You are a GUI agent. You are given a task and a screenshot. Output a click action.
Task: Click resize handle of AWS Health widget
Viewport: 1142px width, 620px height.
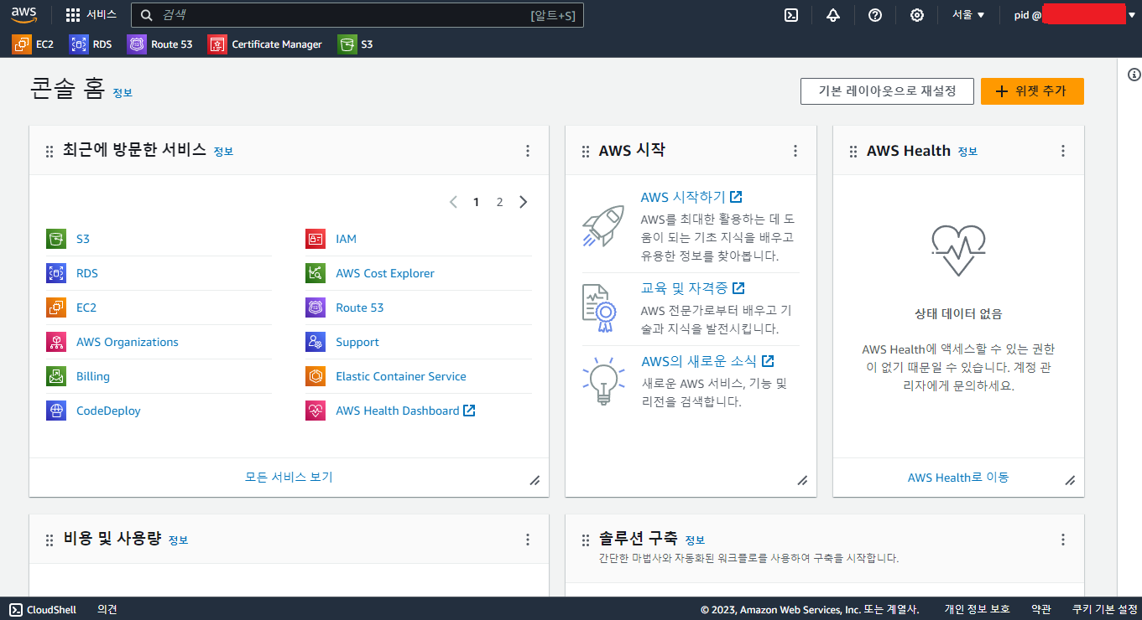[1070, 481]
